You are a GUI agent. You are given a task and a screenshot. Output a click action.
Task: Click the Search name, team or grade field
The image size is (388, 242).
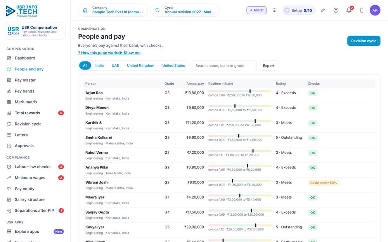coord(224,66)
